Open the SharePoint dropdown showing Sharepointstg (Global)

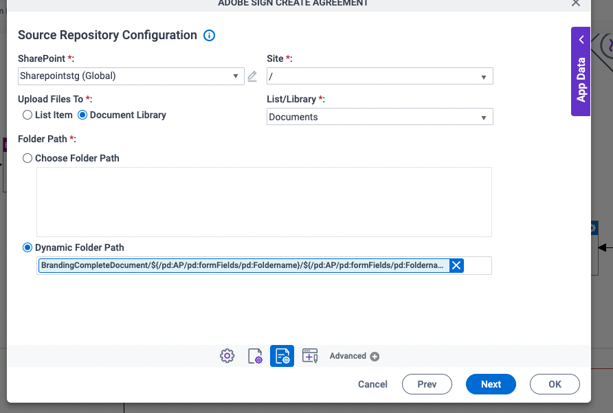pyautogui.click(x=131, y=76)
